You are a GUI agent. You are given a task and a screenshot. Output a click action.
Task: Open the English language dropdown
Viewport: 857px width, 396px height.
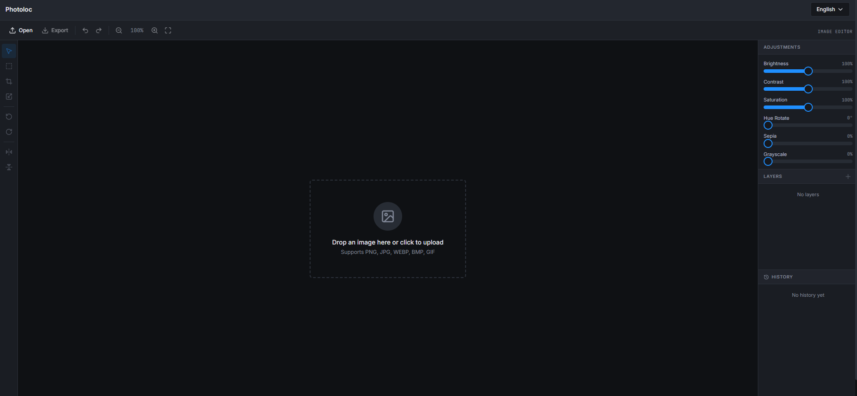pos(829,9)
